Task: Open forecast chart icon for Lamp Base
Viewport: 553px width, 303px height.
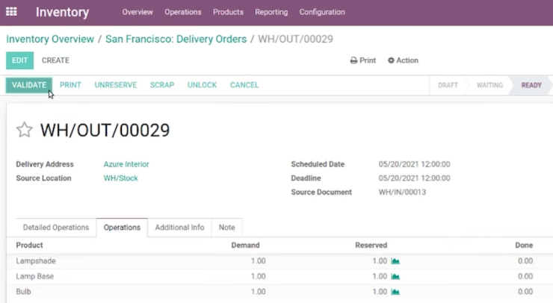Action: (x=395, y=277)
